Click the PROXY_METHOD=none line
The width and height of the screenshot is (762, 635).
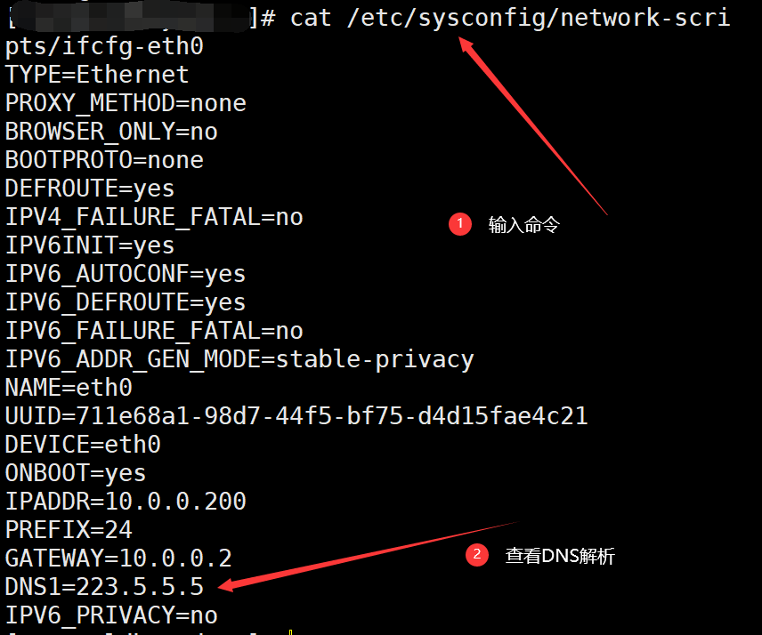pos(126,103)
